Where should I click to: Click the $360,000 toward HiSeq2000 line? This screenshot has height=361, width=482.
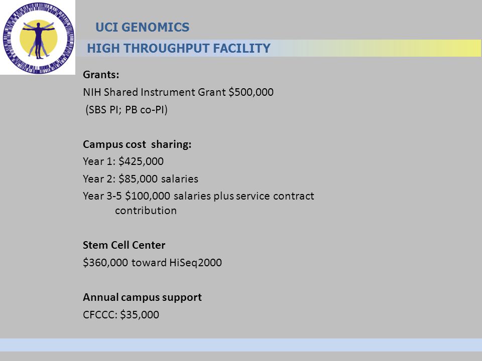click(x=152, y=262)
